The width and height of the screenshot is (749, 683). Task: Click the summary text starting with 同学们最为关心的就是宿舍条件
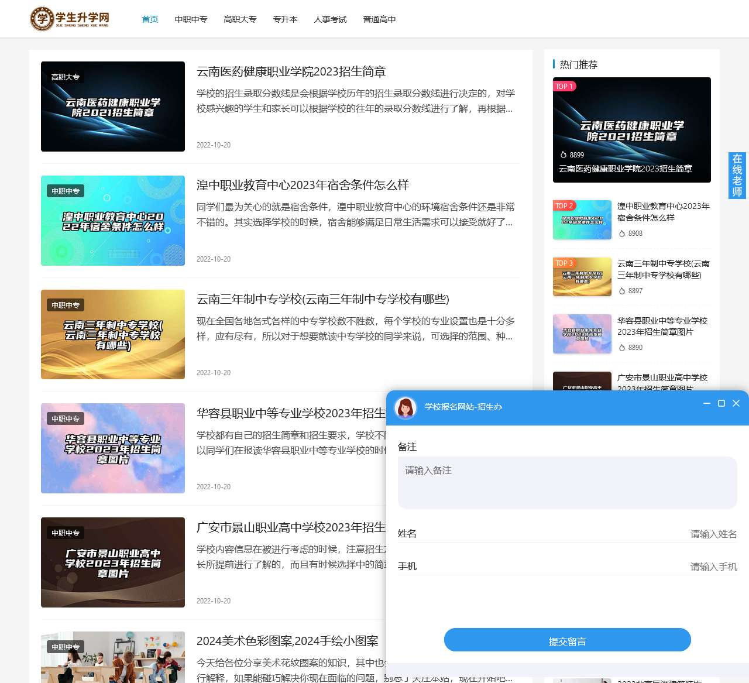coord(356,214)
